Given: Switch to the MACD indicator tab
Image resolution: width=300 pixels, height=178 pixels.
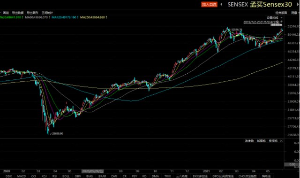Looking at the screenshot, I should [x=21, y=176].
